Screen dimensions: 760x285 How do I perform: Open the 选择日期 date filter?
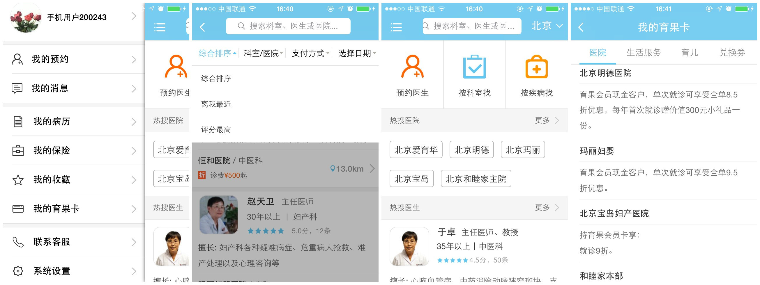357,53
